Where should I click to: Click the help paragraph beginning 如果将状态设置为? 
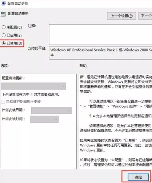click(116, 162)
